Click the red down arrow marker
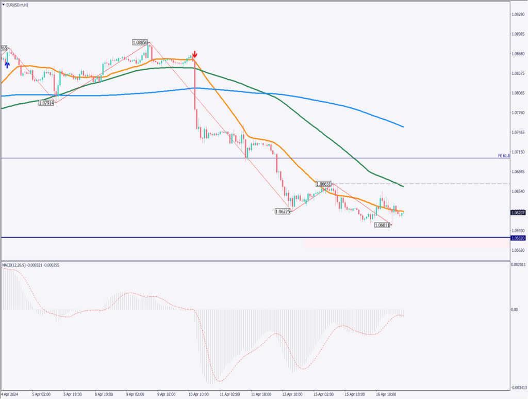Image resolution: width=528 pixels, height=399 pixels. [x=195, y=55]
